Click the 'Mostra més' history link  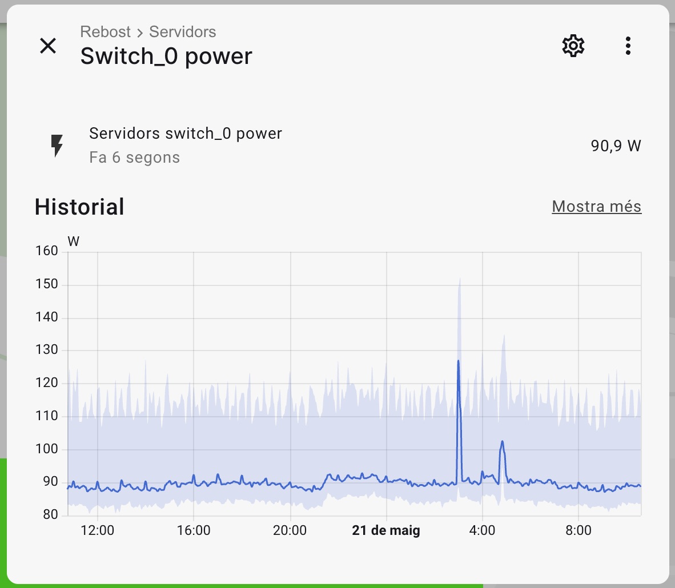tap(596, 207)
